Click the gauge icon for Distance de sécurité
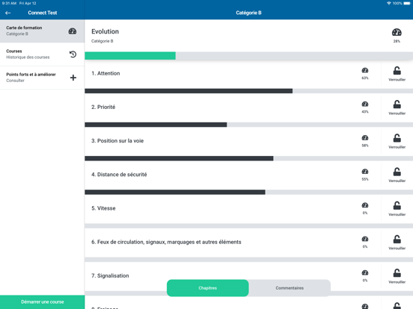Screen dimensions: 413x309 365,172
